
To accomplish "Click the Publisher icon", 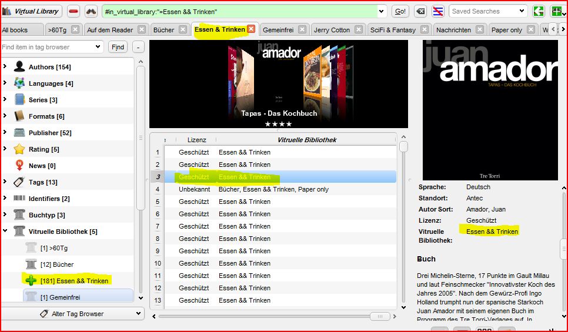I will [x=19, y=133].
